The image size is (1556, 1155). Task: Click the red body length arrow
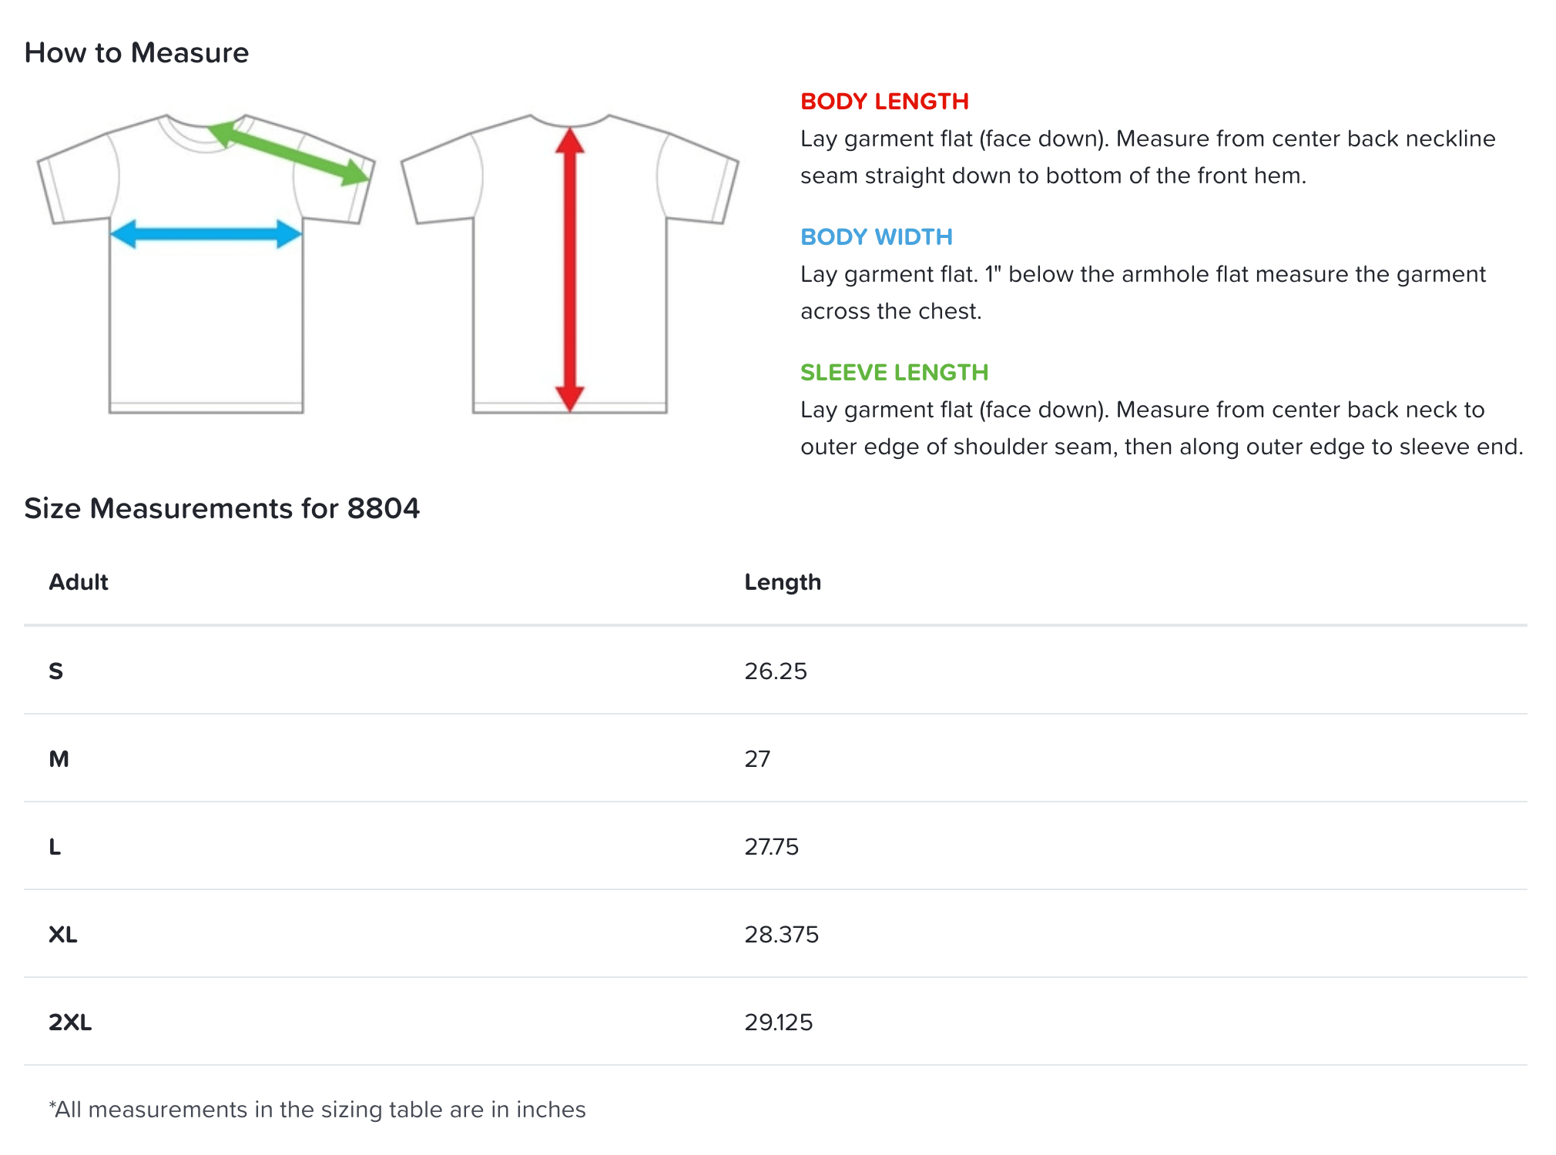pos(569,269)
